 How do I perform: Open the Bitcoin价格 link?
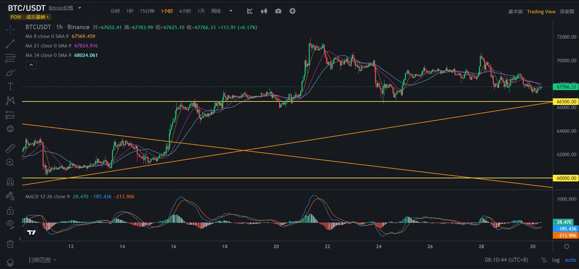tap(60, 8)
